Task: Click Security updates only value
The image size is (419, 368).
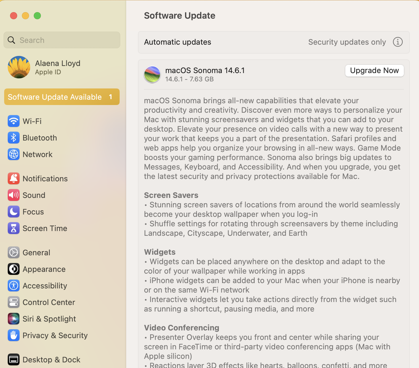Action: click(x=347, y=42)
